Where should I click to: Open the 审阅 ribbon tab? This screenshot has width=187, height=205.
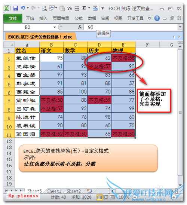tap(105, 18)
